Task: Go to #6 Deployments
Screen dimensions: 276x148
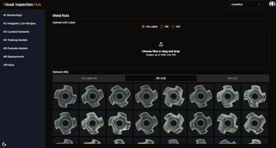Action: [x=13, y=56]
